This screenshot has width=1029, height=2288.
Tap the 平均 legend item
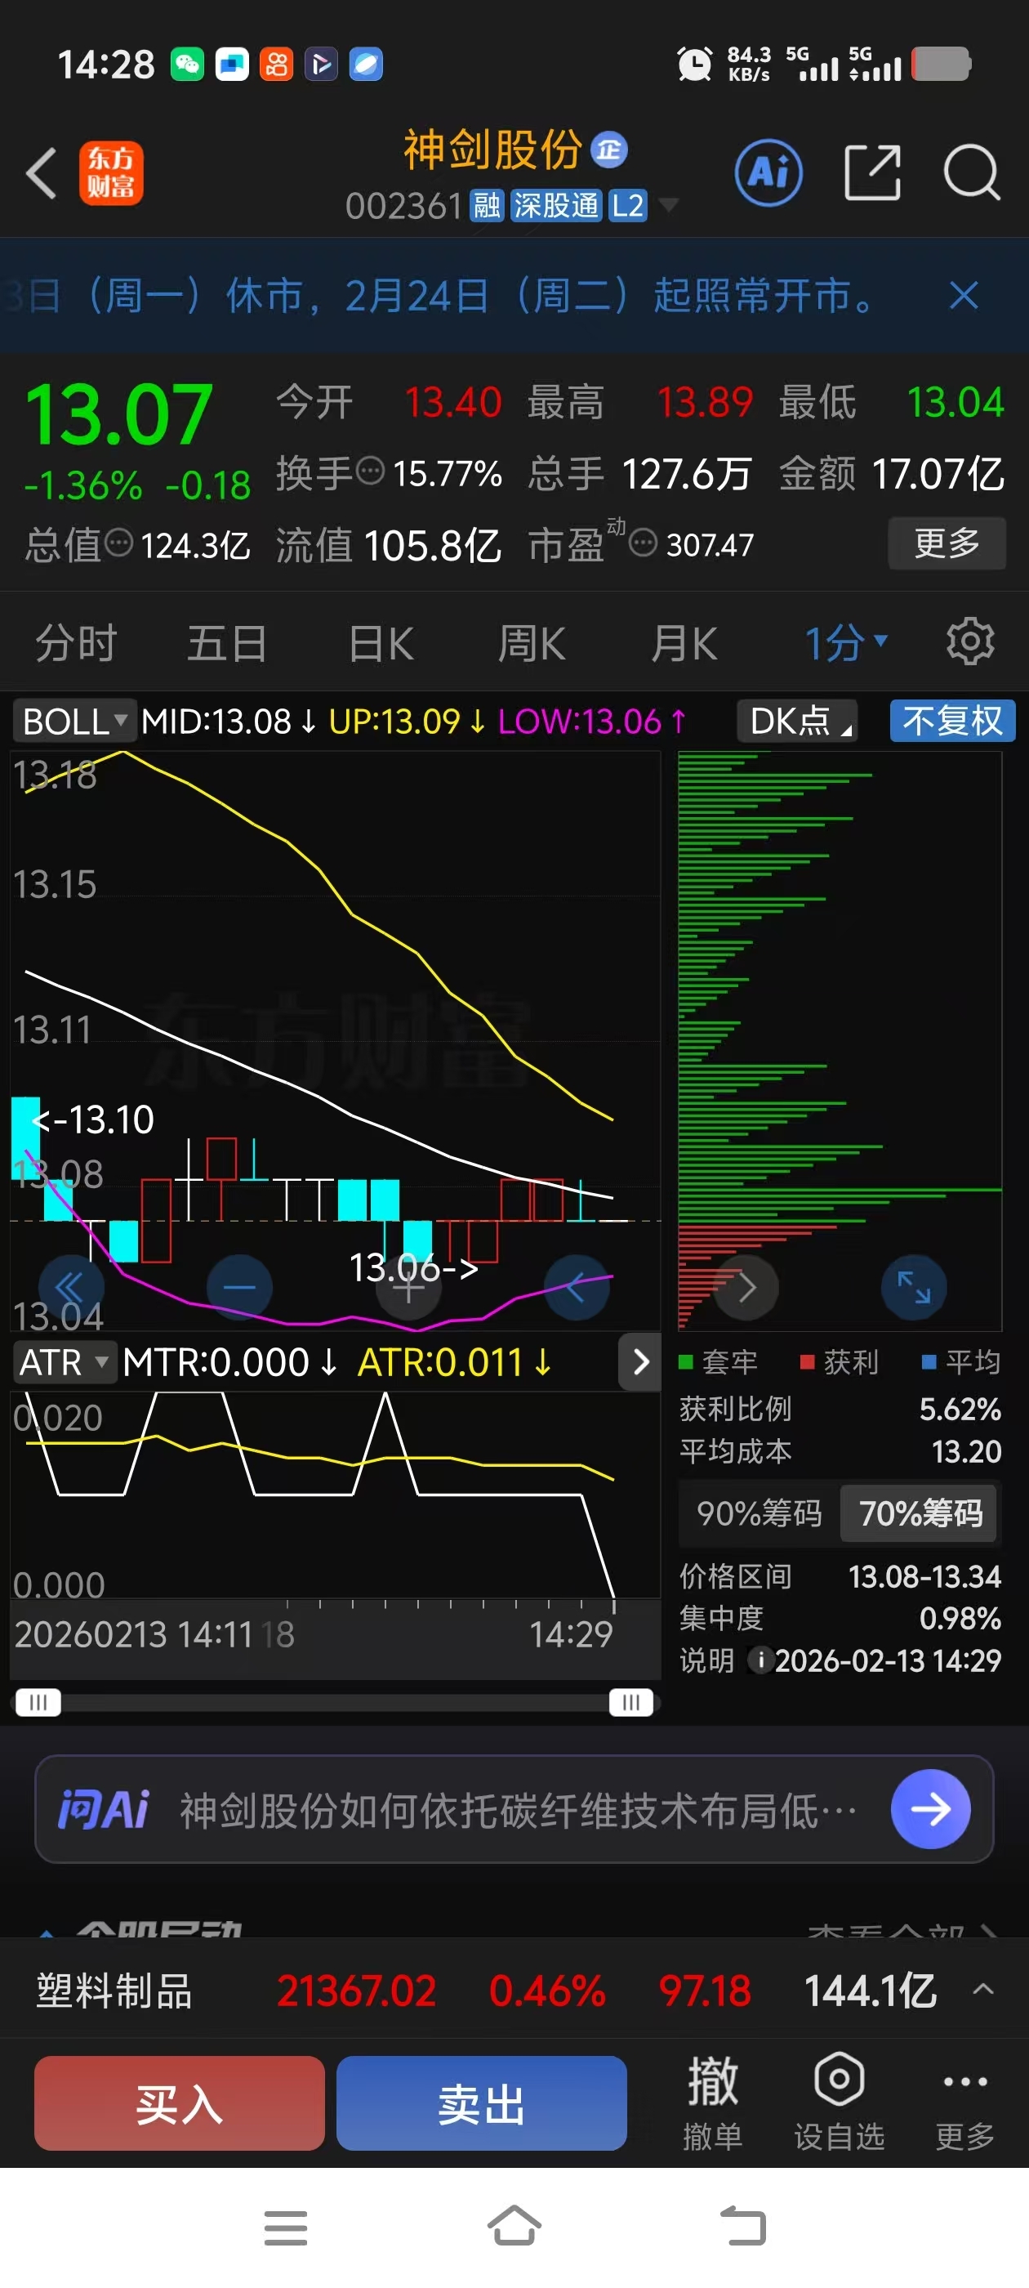coord(961,1361)
